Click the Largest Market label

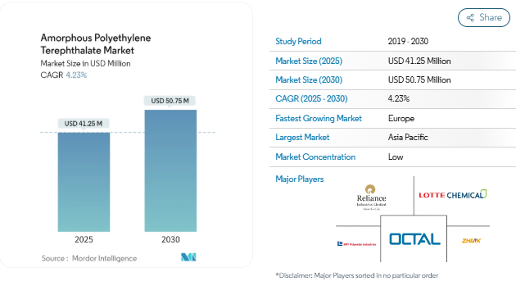click(x=302, y=138)
